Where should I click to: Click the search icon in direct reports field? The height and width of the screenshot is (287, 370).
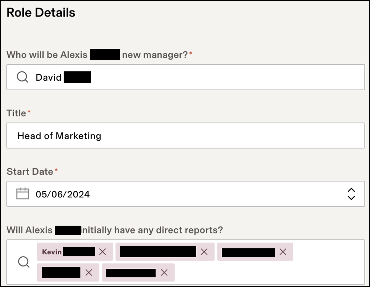click(x=24, y=262)
